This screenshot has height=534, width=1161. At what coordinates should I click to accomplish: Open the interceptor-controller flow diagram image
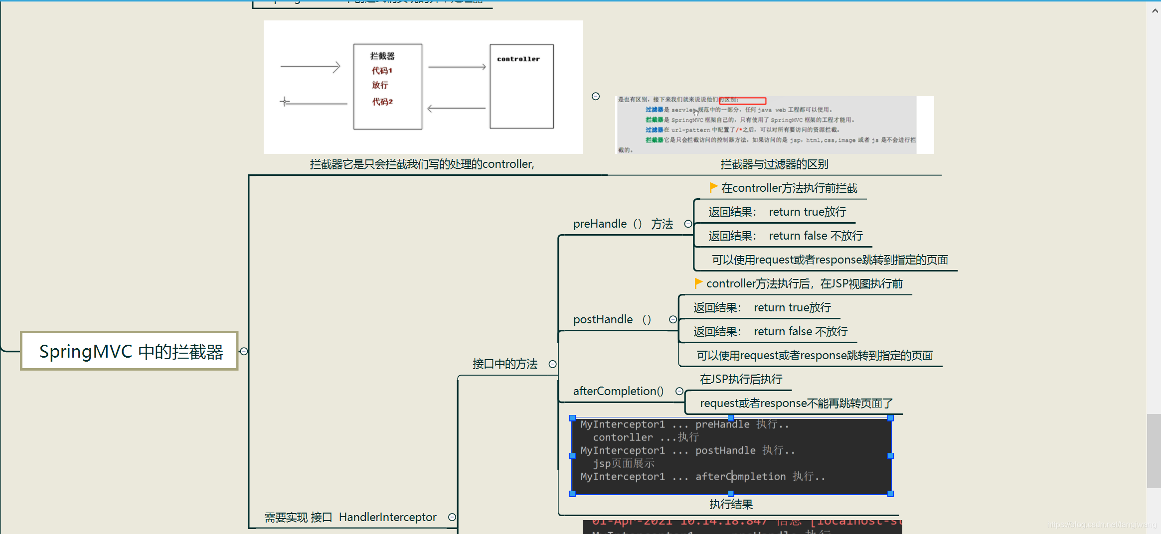pos(423,87)
